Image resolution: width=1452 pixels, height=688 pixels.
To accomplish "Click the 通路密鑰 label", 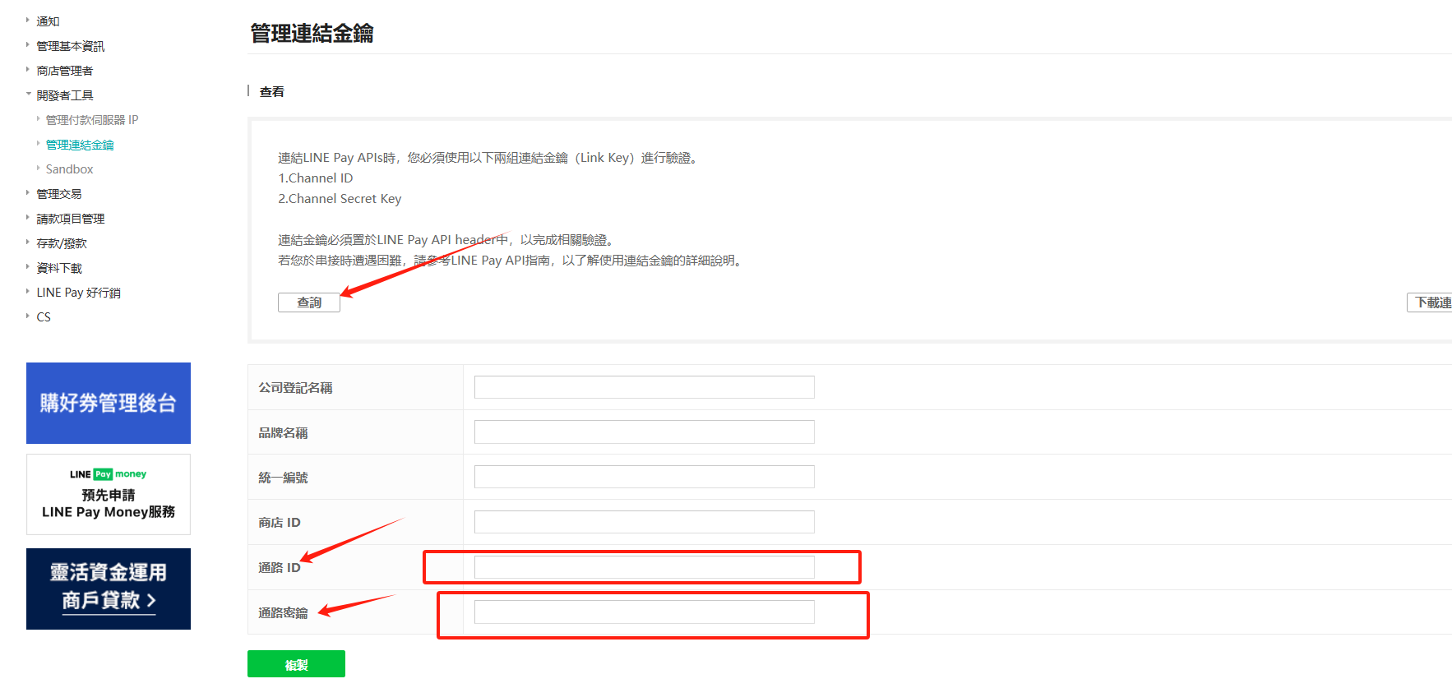I will coord(283,613).
